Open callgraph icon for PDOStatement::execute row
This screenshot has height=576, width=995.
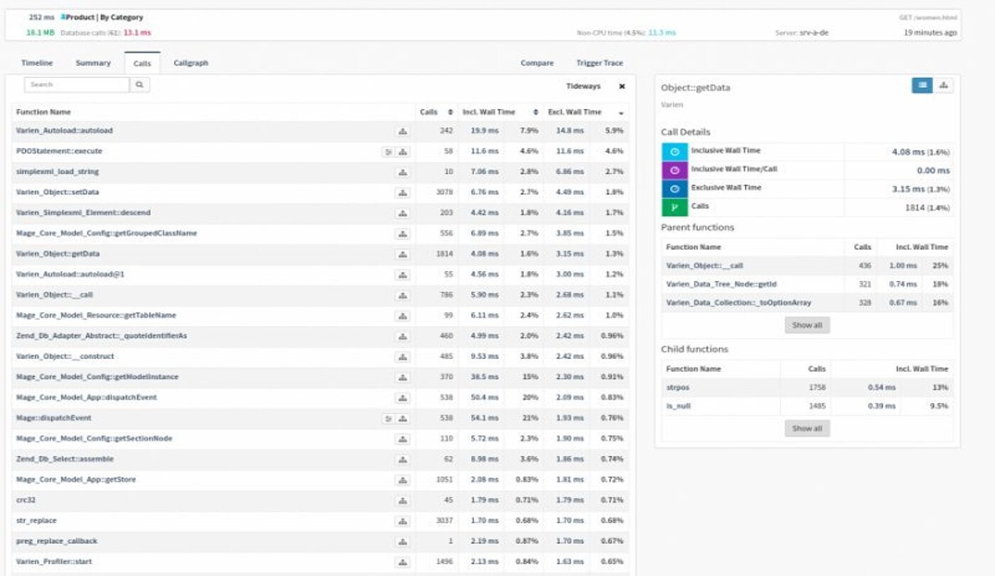click(x=403, y=151)
